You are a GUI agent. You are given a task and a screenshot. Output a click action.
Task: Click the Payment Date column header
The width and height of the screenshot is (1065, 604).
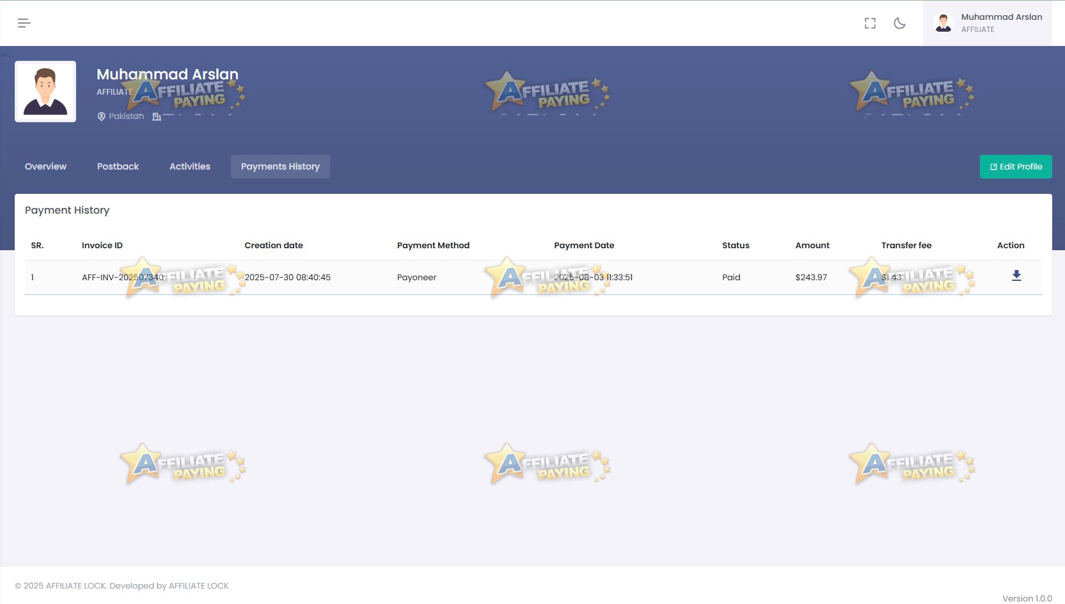[x=584, y=245]
